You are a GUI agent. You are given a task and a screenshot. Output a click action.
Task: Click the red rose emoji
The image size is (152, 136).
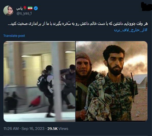click(25, 8)
